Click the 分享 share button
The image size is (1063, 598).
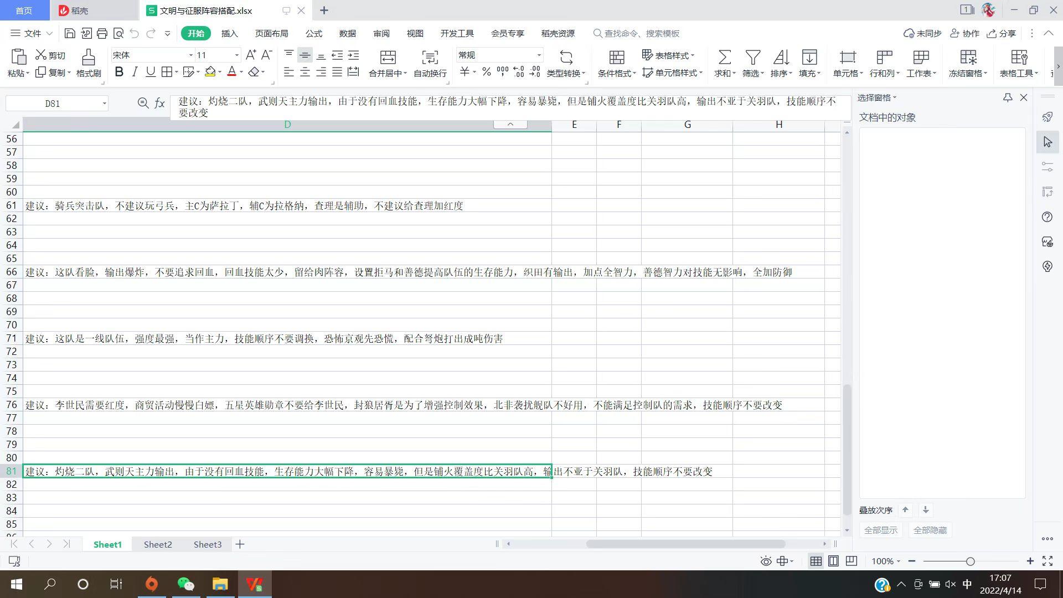[x=1002, y=33]
